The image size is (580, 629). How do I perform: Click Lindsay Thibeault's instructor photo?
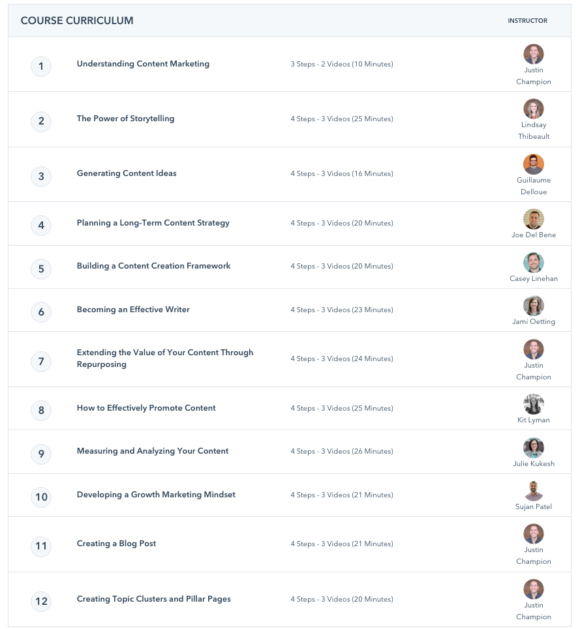point(534,108)
